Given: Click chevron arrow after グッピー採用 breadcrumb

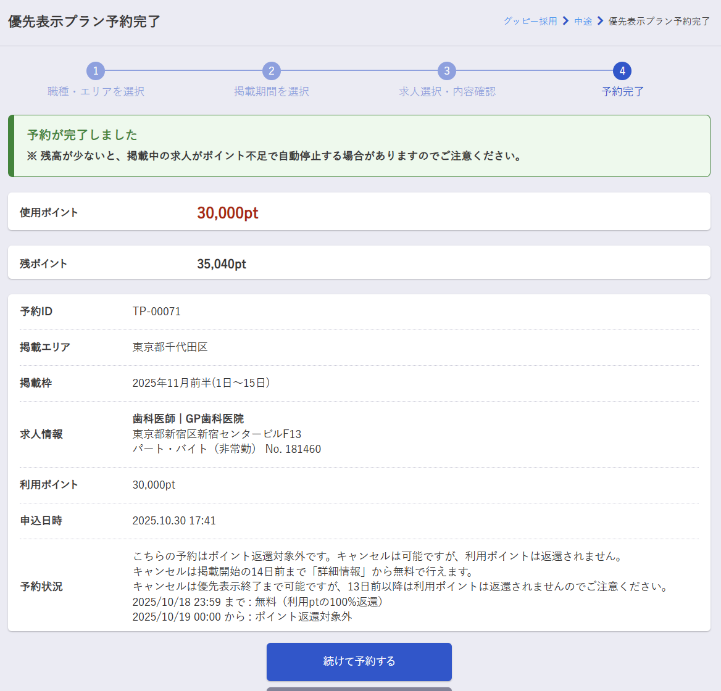Looking at the screenshot, I should [565, 21].
